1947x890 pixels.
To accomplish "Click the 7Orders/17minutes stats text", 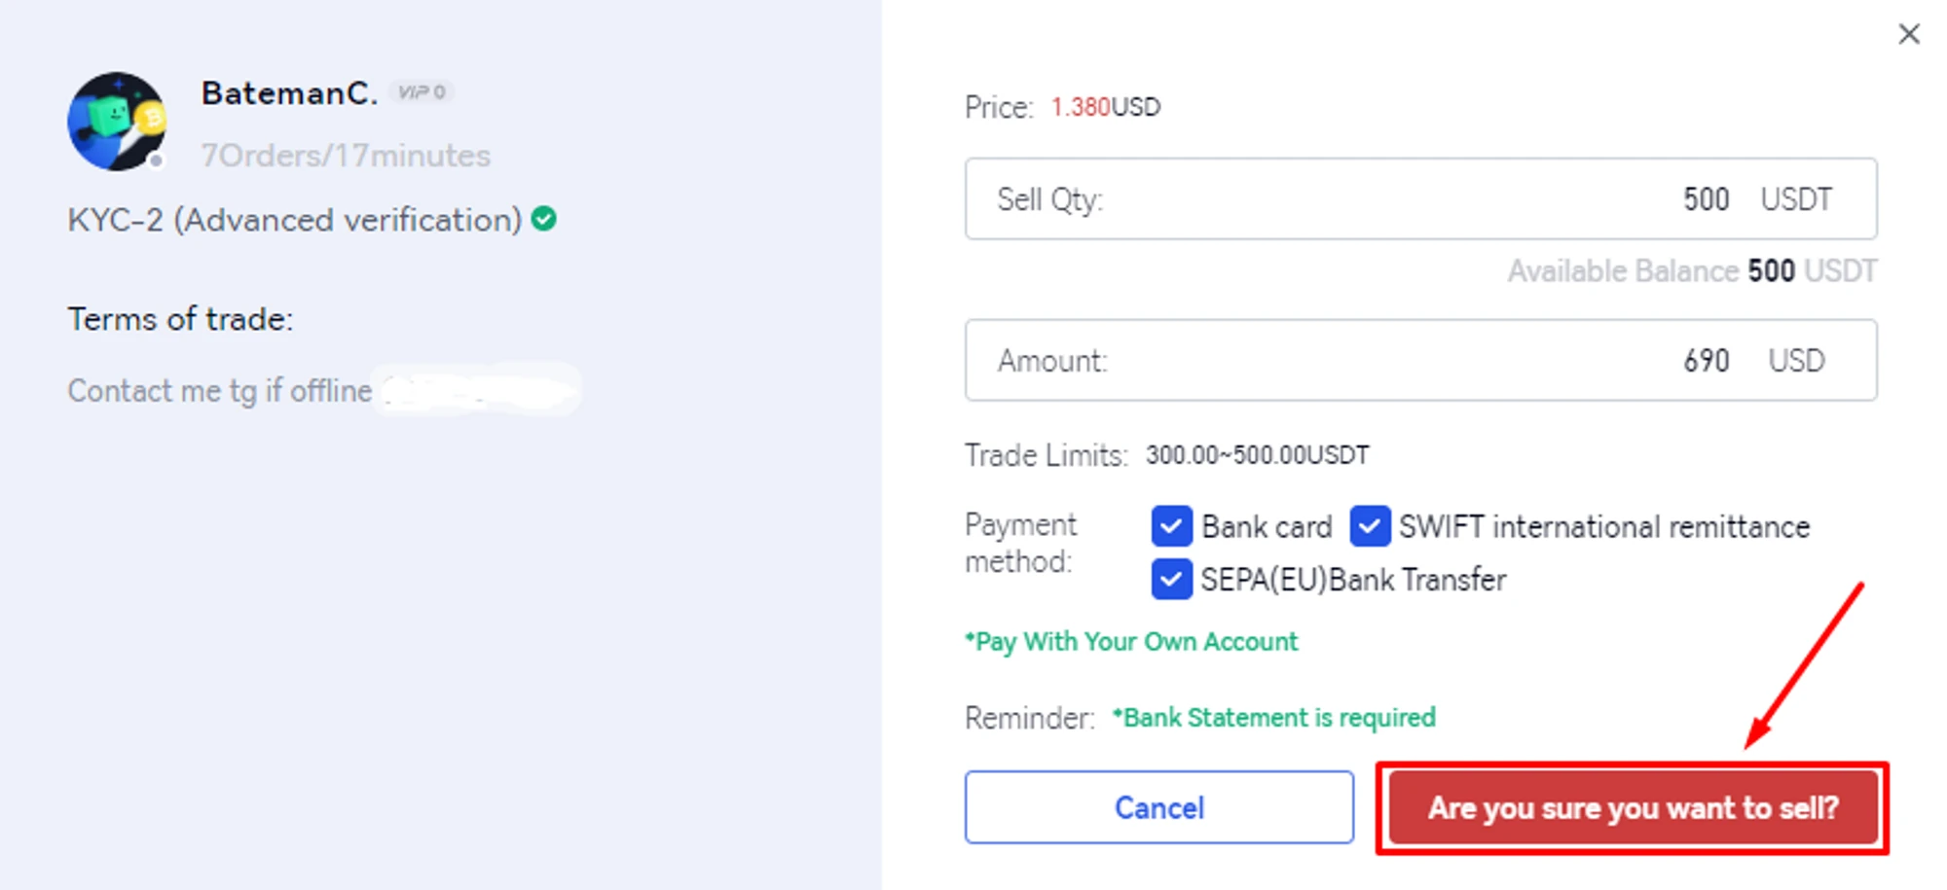I will (346, 156).
